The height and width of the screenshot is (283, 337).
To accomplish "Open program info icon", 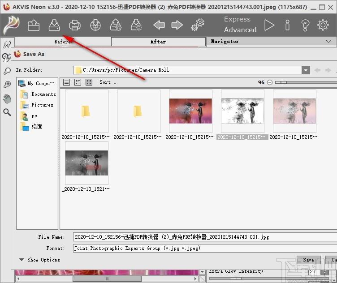I will pyautogui.click(x=287, y=25).
